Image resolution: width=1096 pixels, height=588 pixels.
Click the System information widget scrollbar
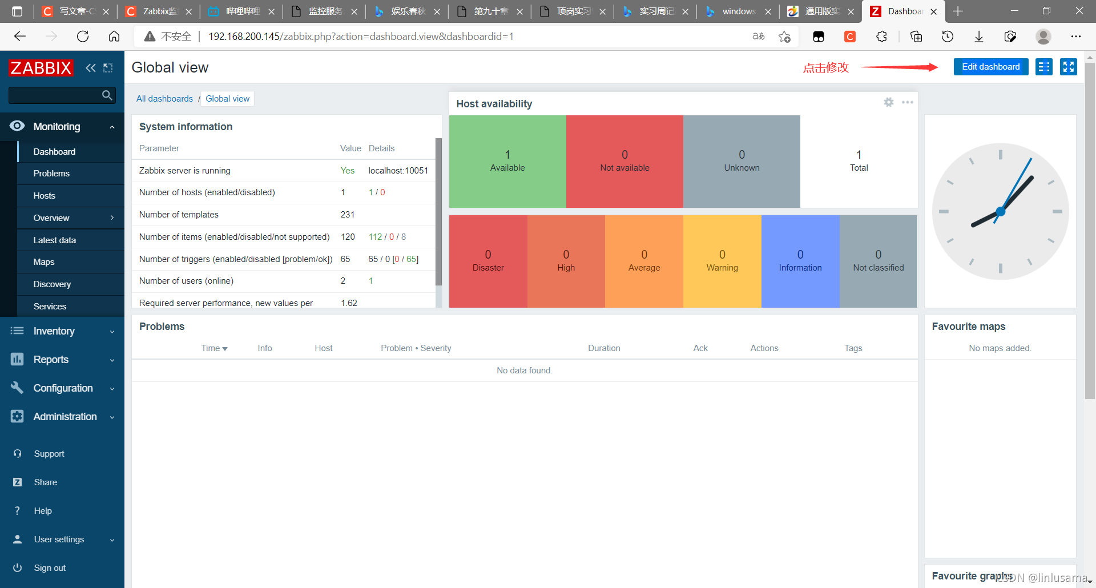(x=438, y=212)
